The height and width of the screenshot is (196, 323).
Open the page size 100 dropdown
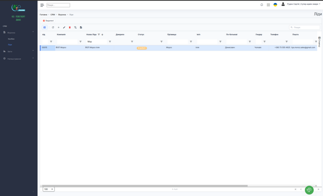[x=48, y=189]
